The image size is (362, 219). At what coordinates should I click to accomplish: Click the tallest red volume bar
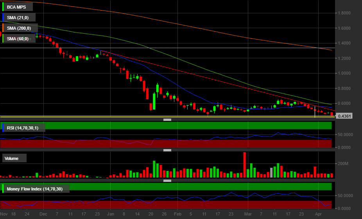click(x=245, y=165)
